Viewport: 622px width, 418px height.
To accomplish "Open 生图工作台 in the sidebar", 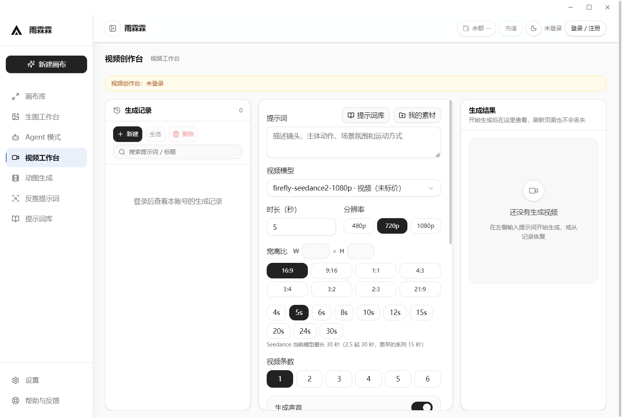I will click(46, 117).
